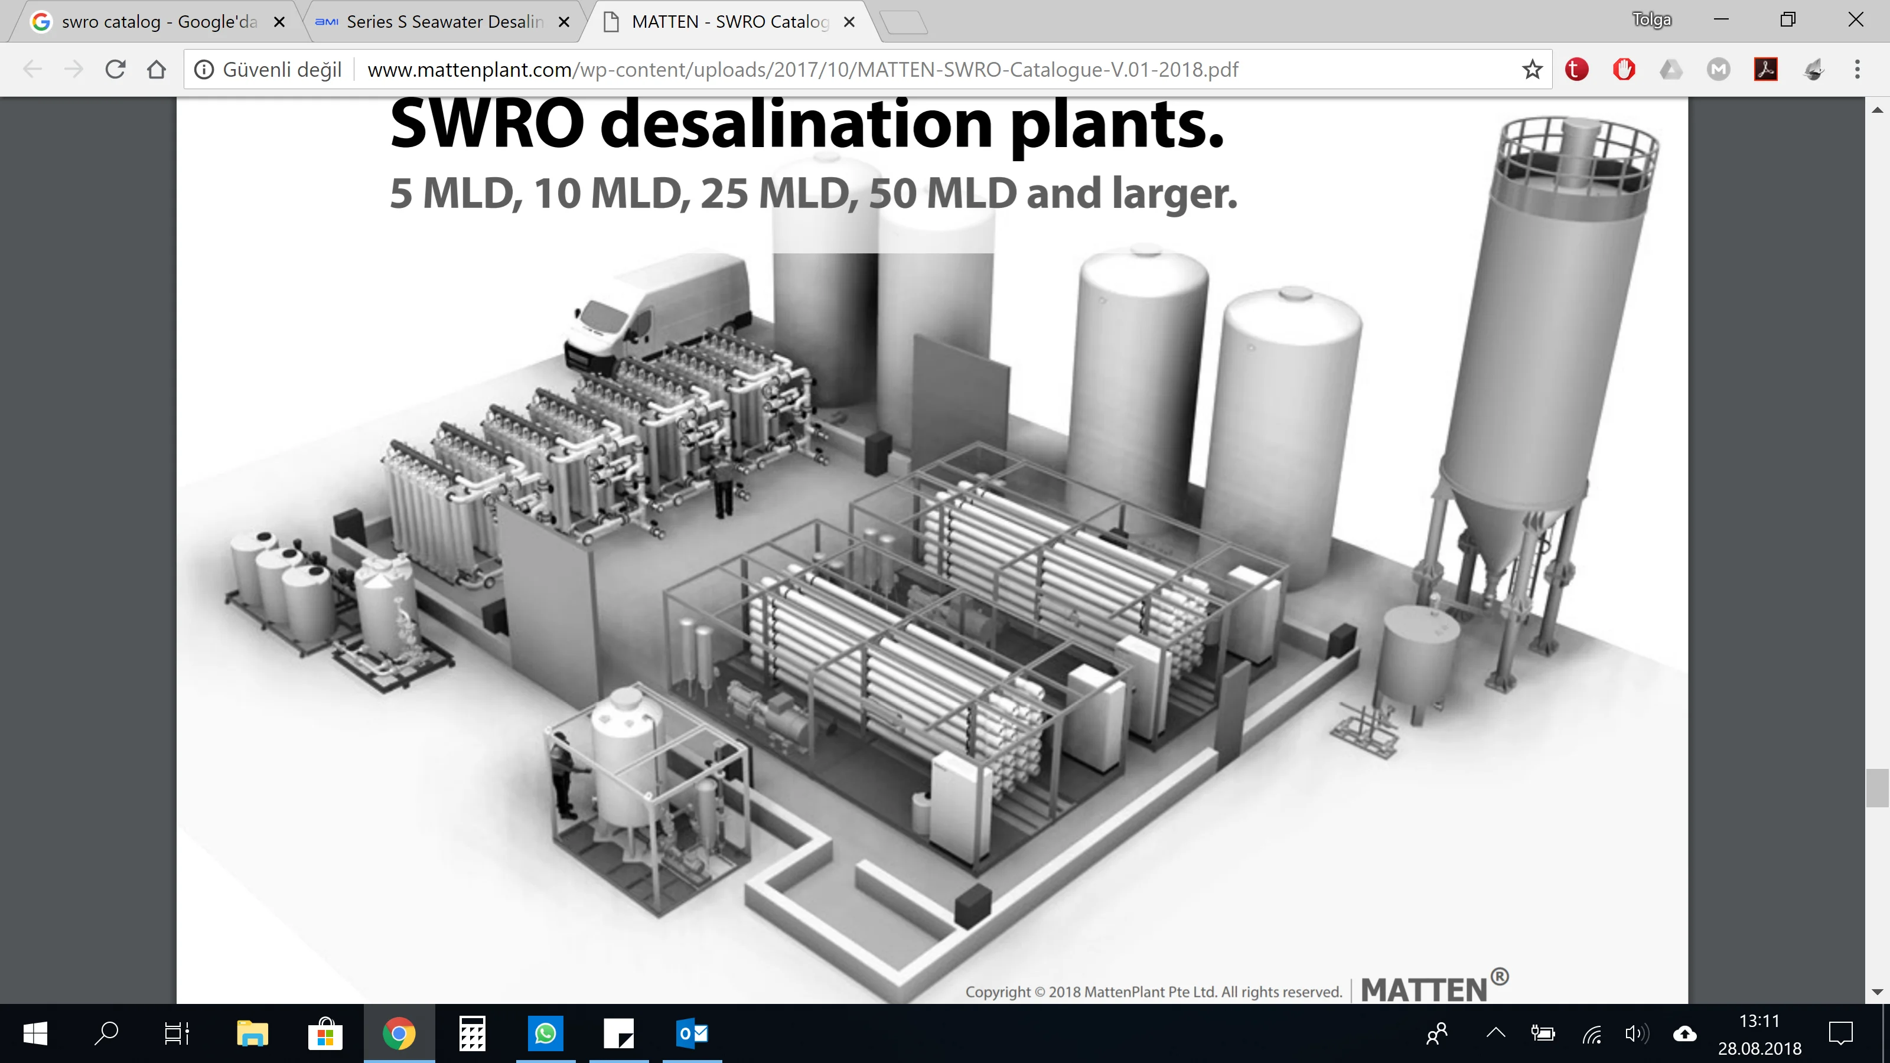Open Task View from the taskbar

point(176,1035)
